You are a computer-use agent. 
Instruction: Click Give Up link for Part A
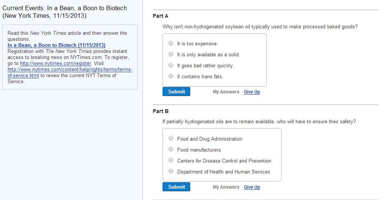click(x=252, y=92)
